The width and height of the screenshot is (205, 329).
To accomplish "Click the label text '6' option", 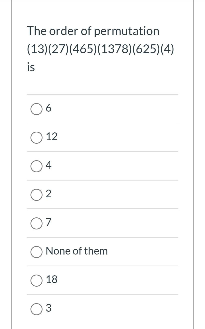I will click(49, 108).
